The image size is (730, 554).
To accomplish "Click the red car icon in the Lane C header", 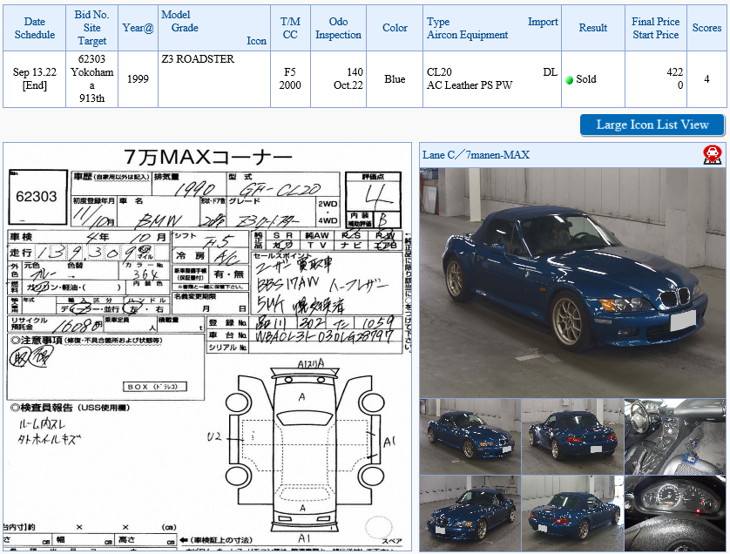I will 713,155.
